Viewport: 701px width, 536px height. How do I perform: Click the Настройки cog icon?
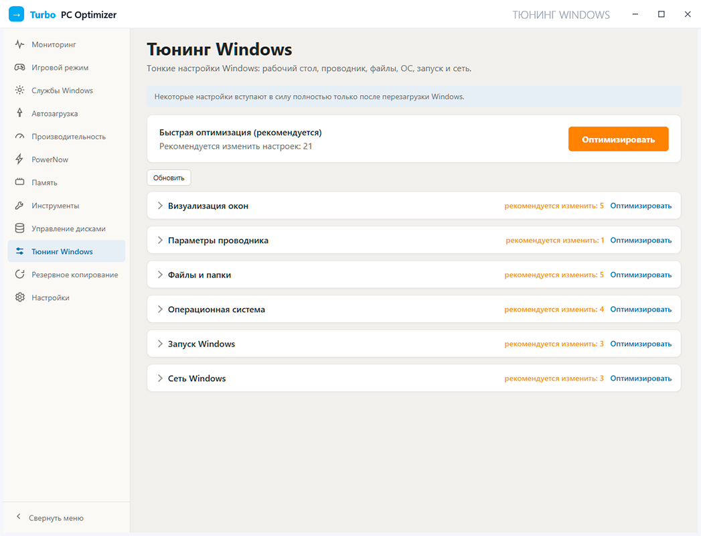coord(19,297)
